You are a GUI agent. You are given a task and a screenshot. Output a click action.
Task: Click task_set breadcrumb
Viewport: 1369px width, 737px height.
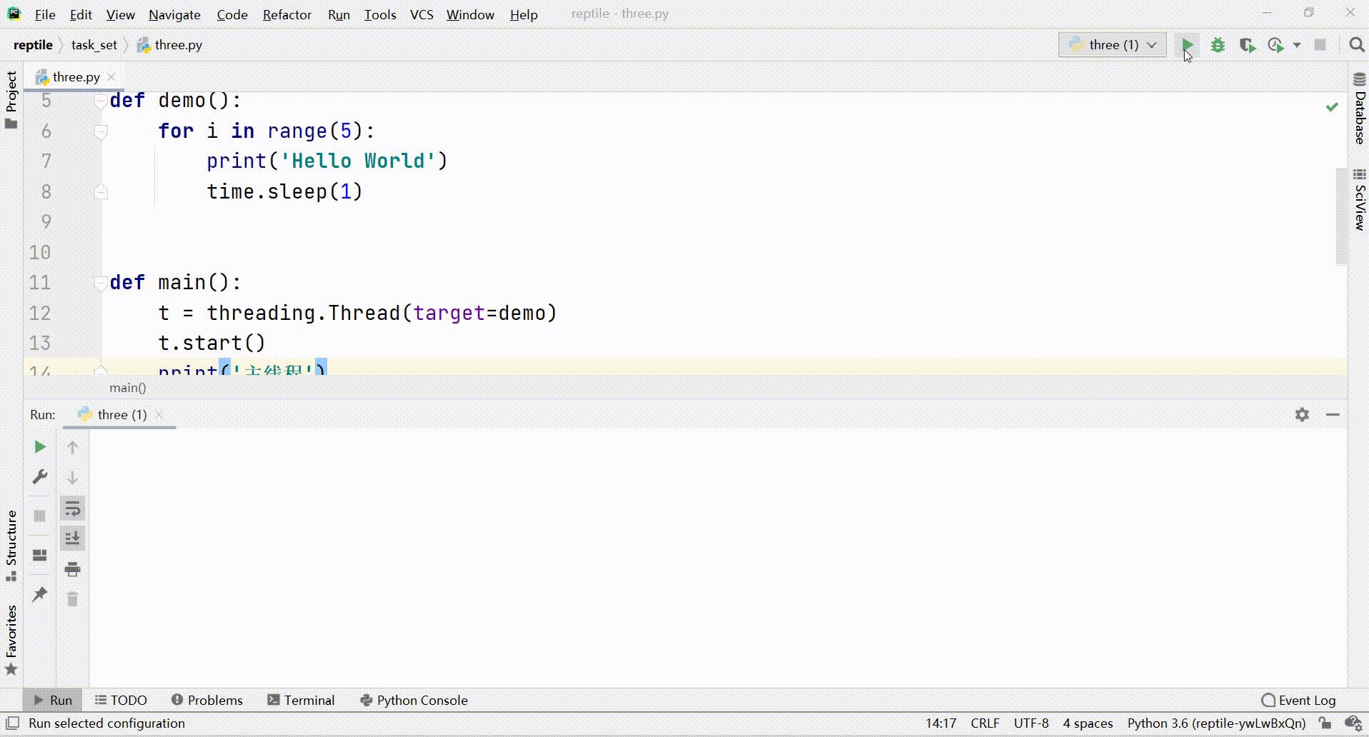coord(94,45)
